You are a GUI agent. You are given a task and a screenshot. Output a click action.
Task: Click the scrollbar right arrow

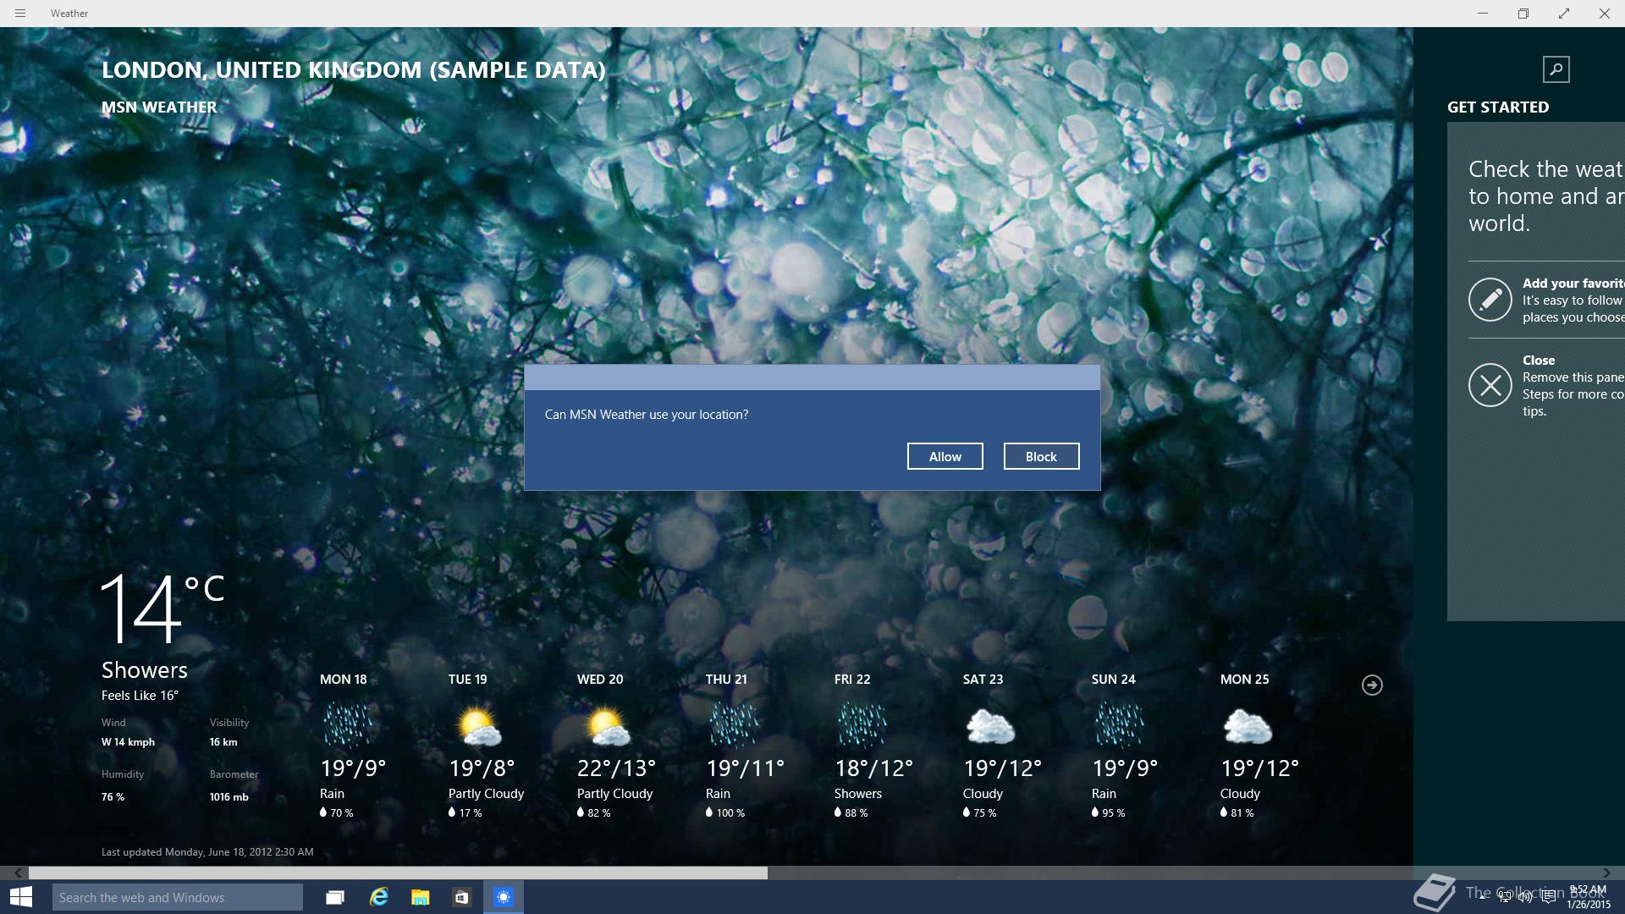[x=1606, y=873]
